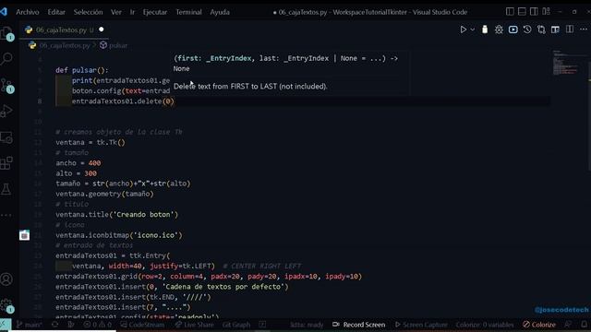Screen dimensions: 591x332
Task: Click ventana.iconbitmap('icono.ico') line
Action: 119,235
